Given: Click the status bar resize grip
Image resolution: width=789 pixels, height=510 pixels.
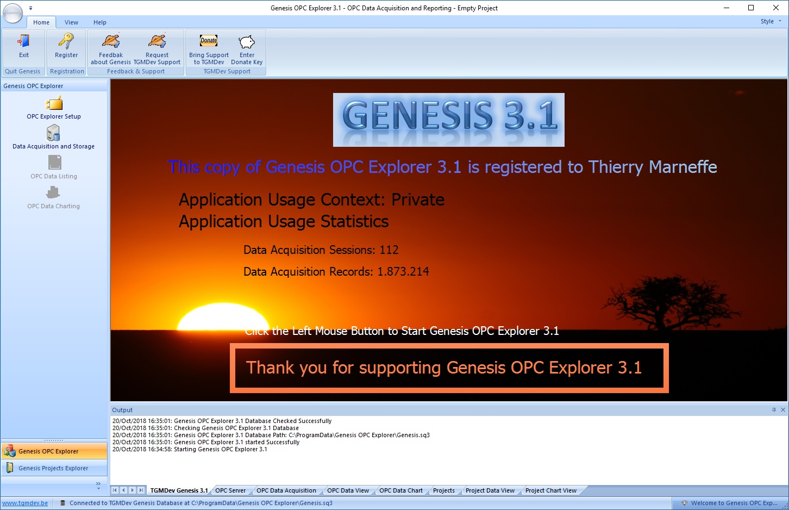Looking at the screenshot, I should pos(785,506).
